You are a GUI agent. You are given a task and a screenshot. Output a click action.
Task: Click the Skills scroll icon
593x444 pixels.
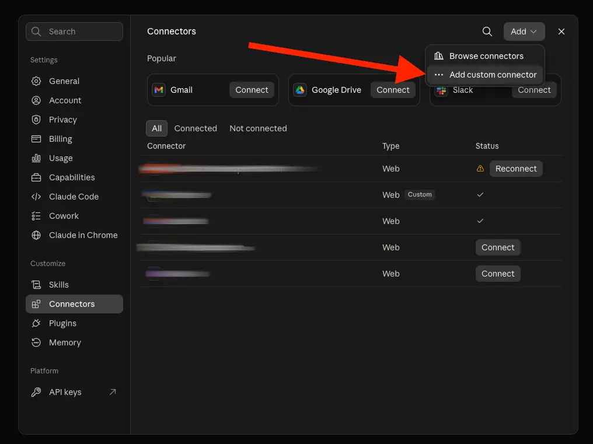pos(36,285)
